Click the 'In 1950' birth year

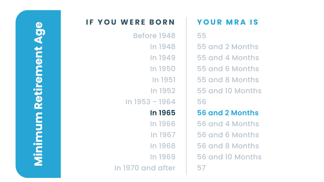163,69
